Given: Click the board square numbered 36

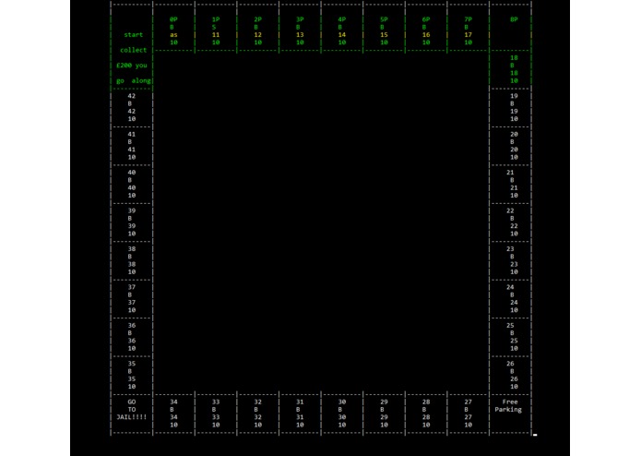Looking at the screenshot, I should (132, 337).
